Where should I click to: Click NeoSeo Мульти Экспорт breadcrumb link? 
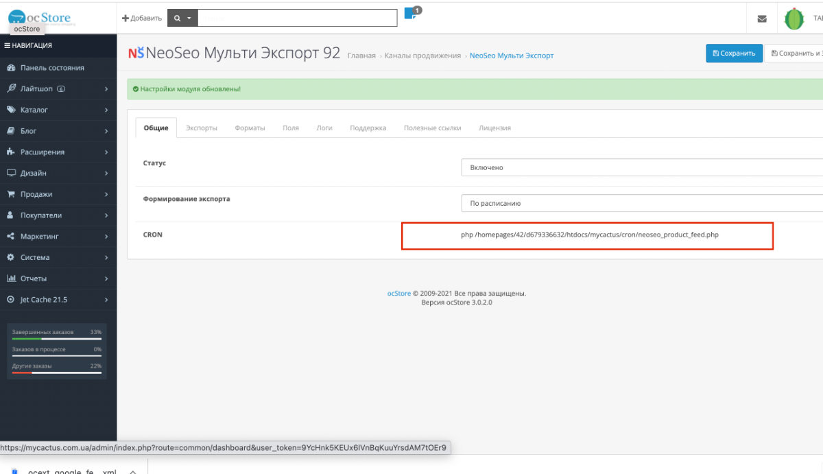click(x=512, y=56)
